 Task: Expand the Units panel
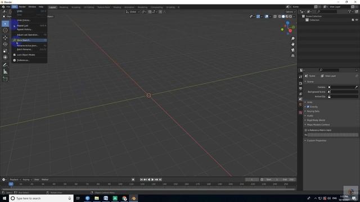coord(309,102)
